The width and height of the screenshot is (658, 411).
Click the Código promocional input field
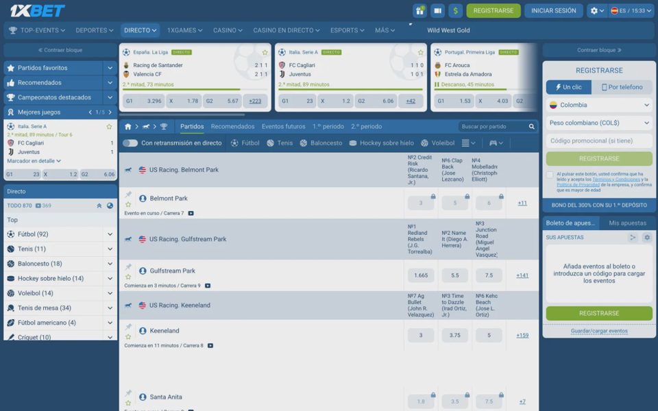click(599, 141)
